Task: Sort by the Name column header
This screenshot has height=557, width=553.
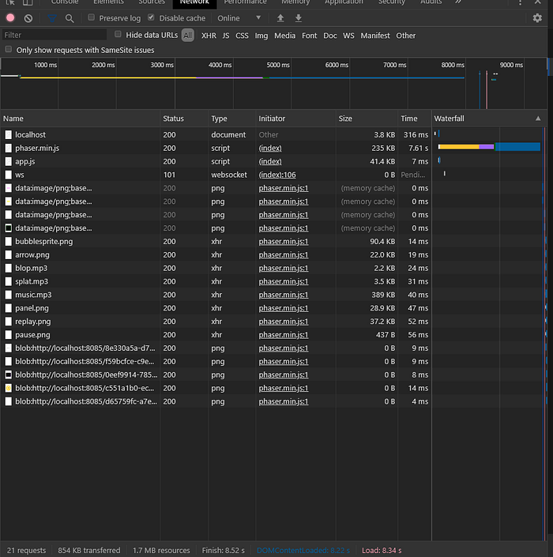Action: (81, 119)
